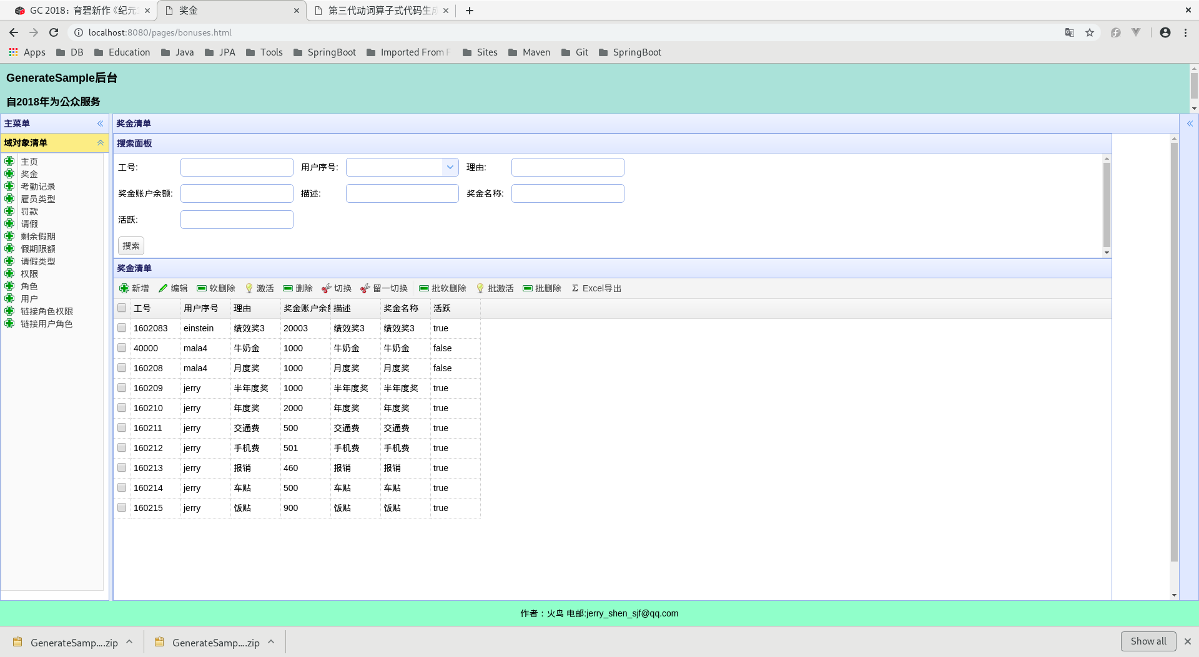Click the Excel导出 export icon
The width and height of the screenshot is (1199, 657).
coord(575,288)
